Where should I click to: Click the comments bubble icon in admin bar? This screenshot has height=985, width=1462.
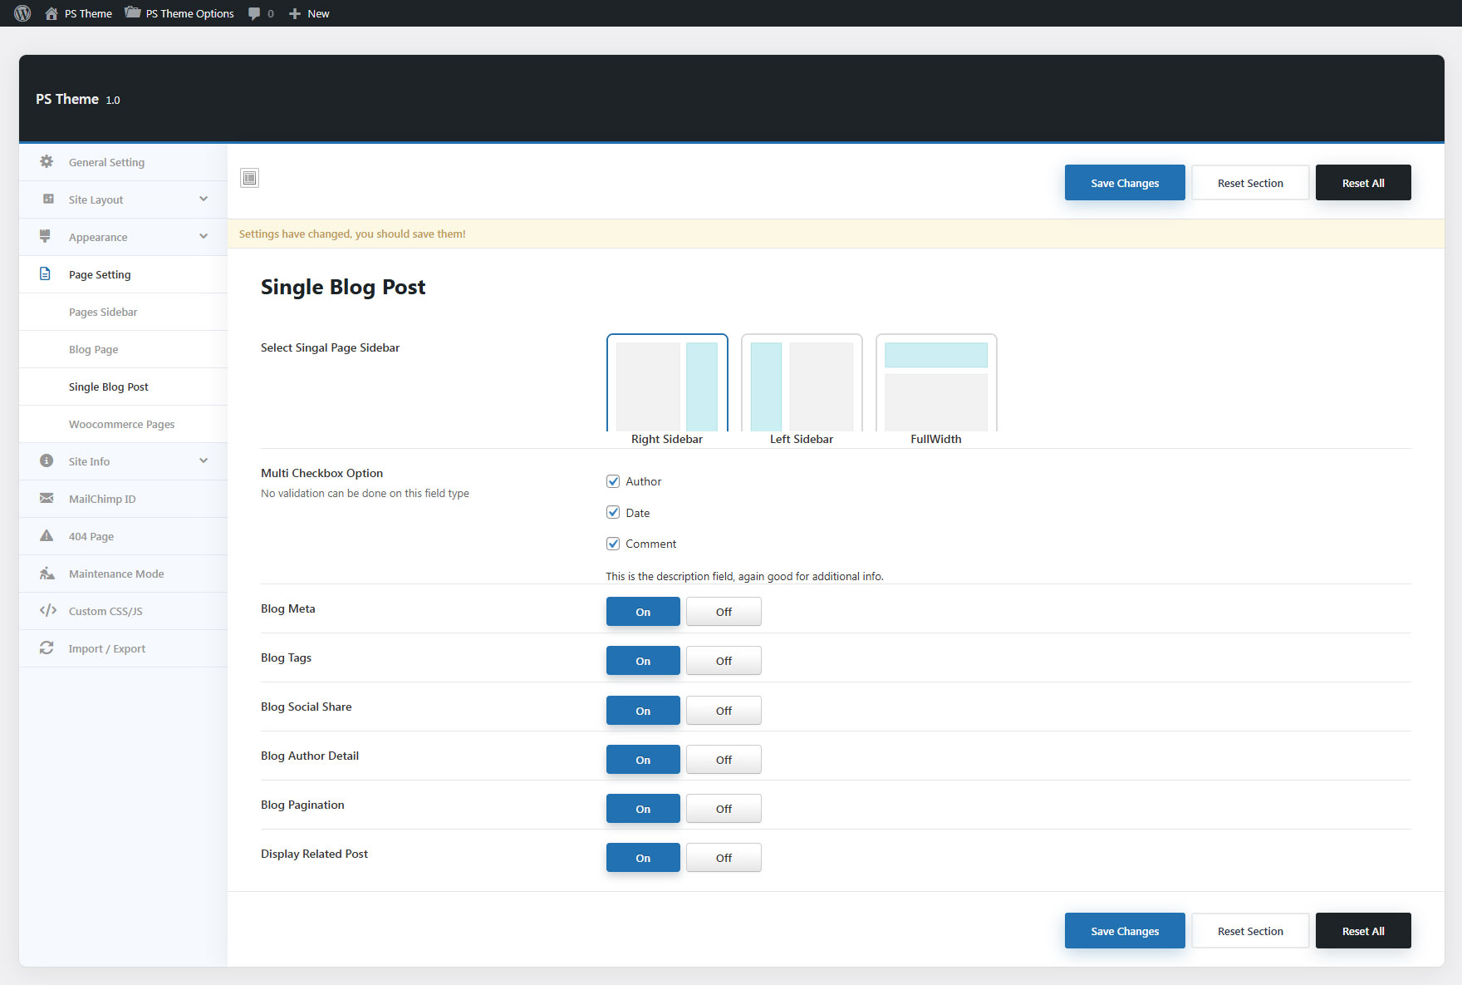(x=254, y=13)
